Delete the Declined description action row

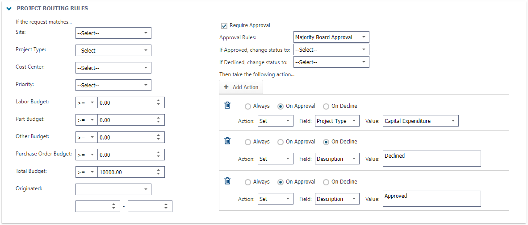pos(227,141)
